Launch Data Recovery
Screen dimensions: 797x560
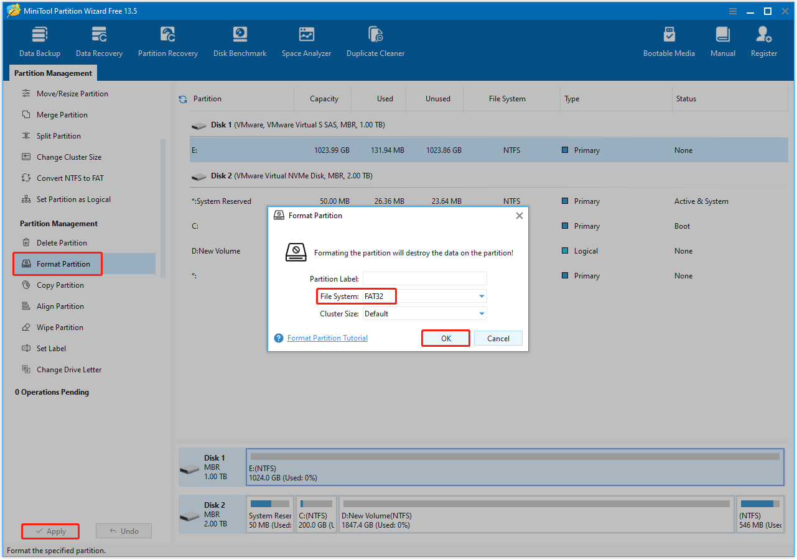[98, 40]
